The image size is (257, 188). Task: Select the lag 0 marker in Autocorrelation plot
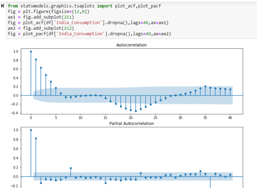click(x=31, y=52)
